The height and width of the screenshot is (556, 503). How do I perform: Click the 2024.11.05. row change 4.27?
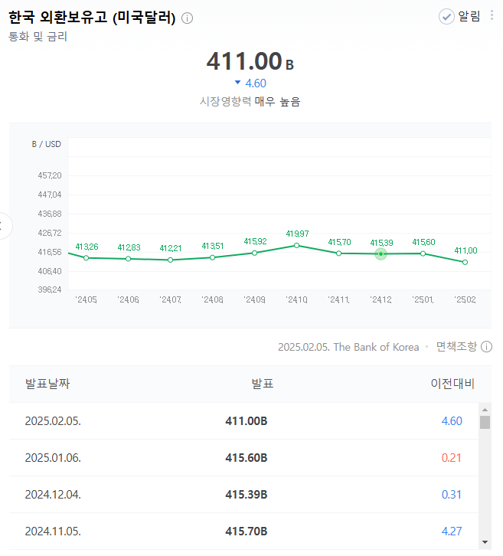click(452, 531)
